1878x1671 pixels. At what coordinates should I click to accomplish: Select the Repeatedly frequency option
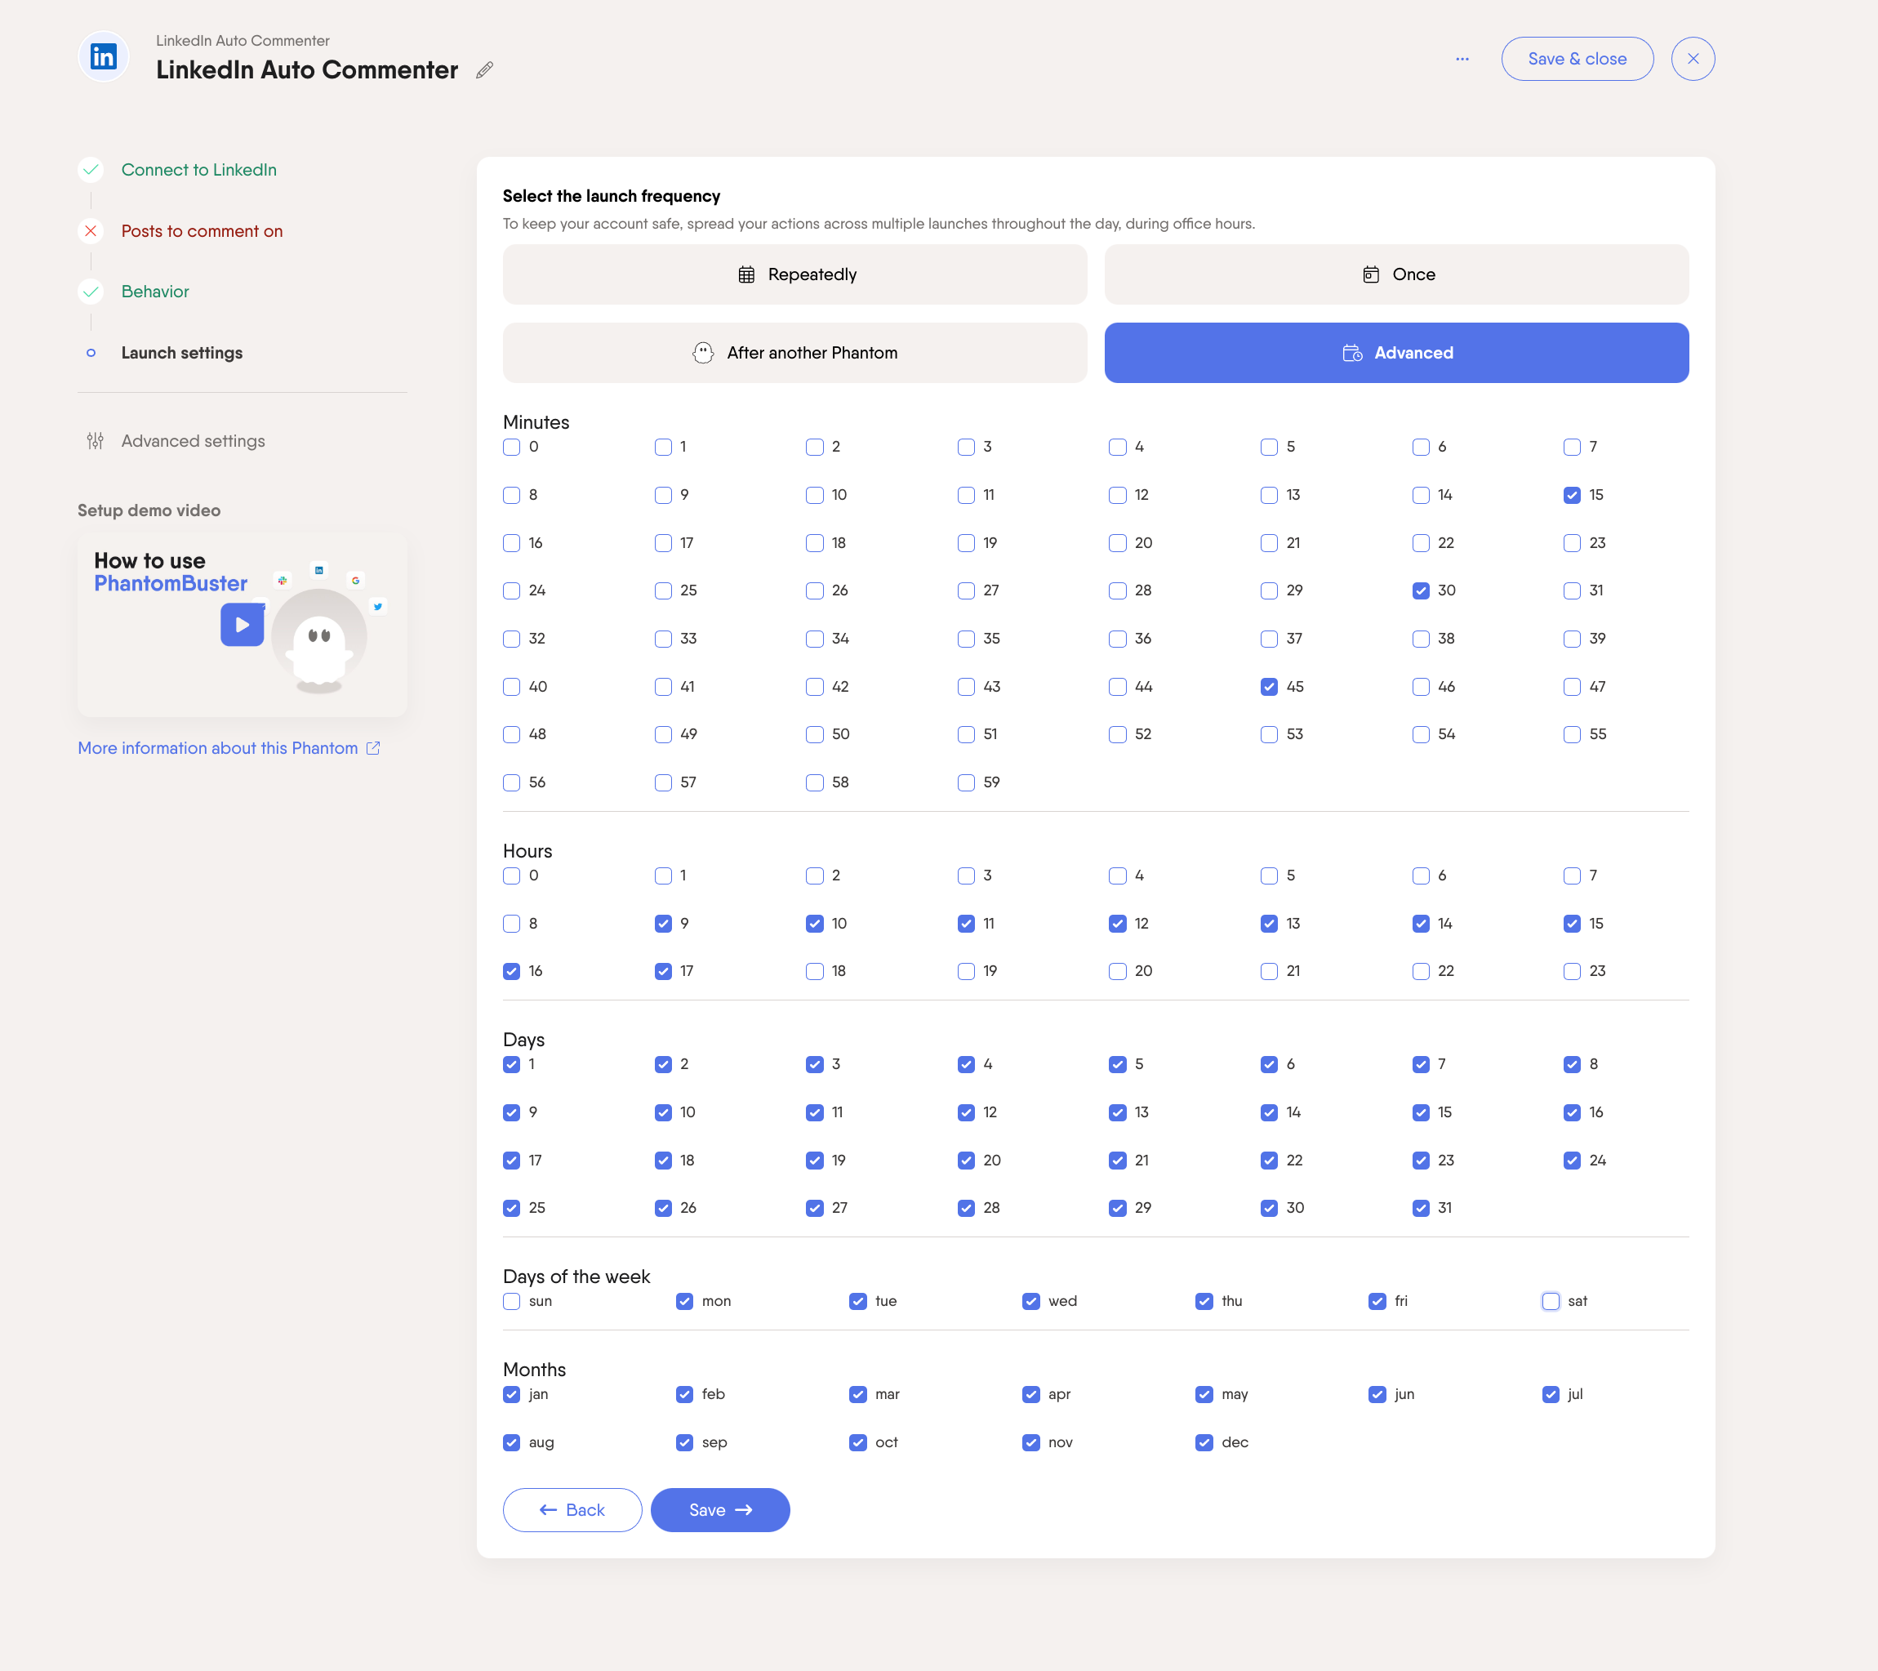click(x=794, y=274)
